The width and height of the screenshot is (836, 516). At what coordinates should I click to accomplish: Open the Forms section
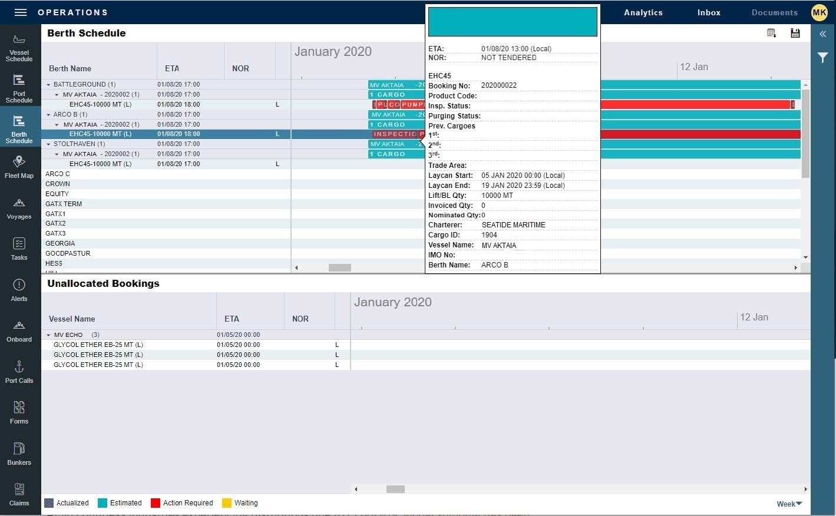tap(19, 412)
